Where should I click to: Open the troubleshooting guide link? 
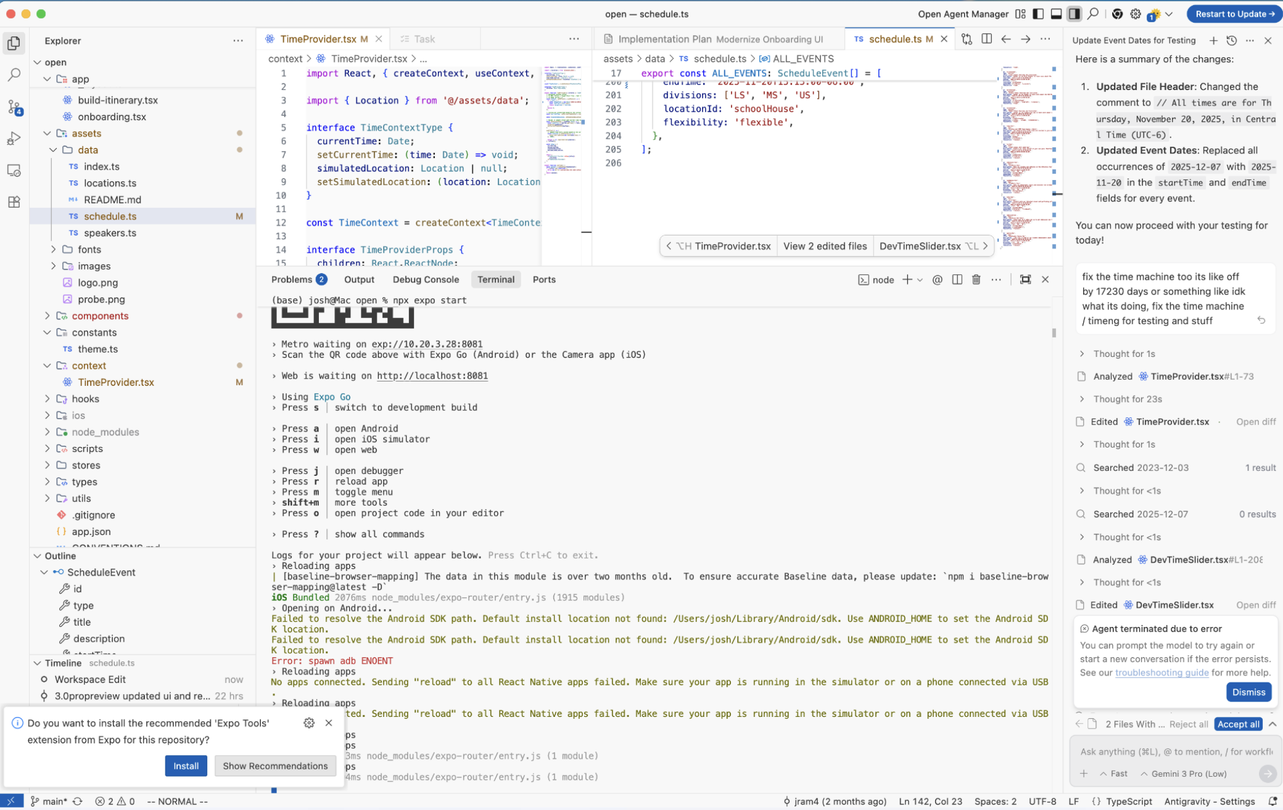click(1161, 673)
